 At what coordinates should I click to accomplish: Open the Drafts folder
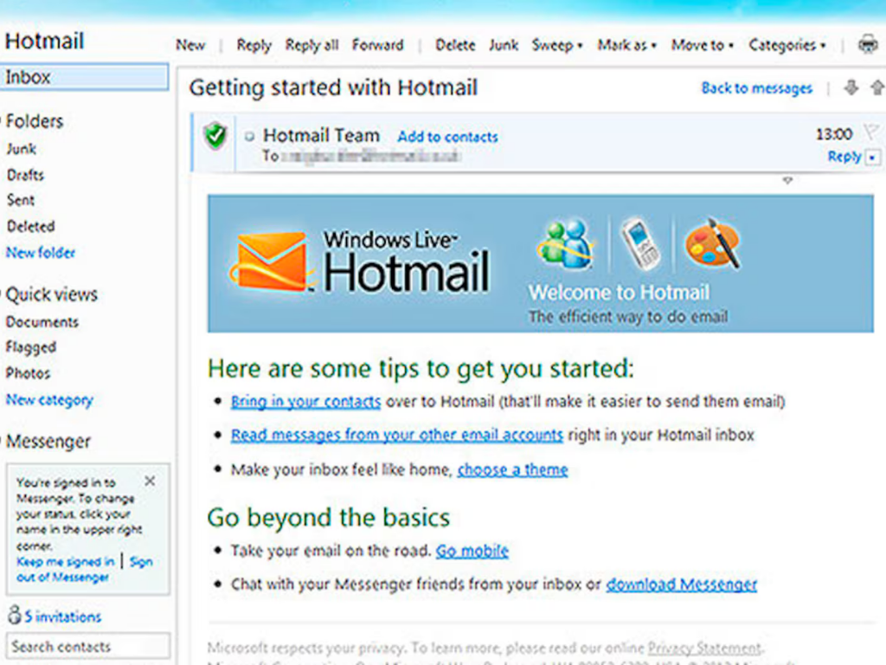click(x=25, y=175)
